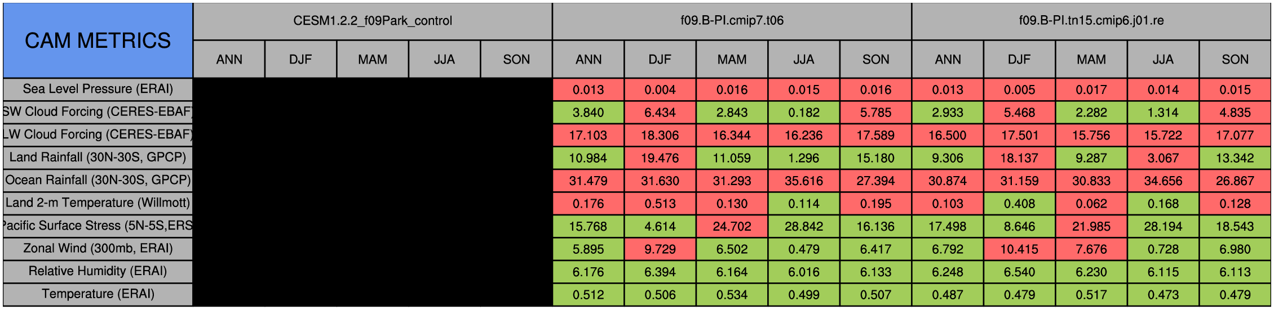
Task: Click the Relative Humidity (ERAI) row label
Action: point(98,272)
